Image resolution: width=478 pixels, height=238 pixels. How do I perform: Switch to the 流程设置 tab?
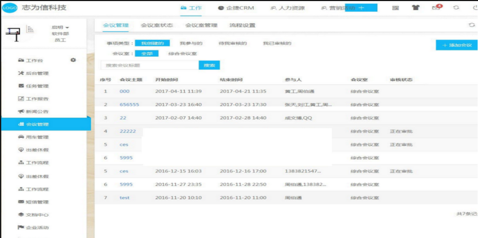[x=242, y=25]
